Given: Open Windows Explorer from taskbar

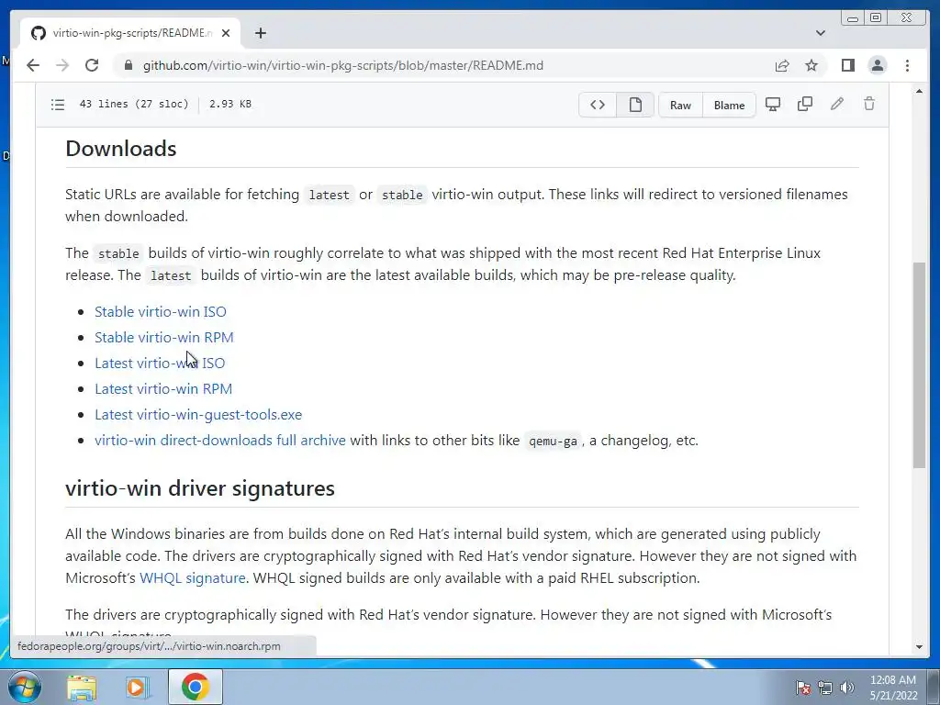Looking at the screenshot, I should point(82,688).
